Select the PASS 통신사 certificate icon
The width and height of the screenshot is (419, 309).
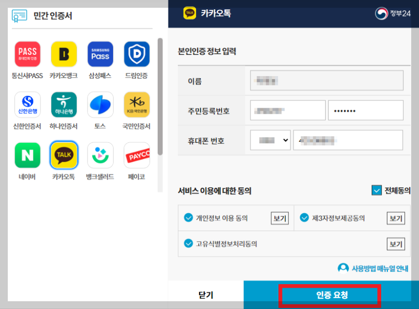(27, 54)
